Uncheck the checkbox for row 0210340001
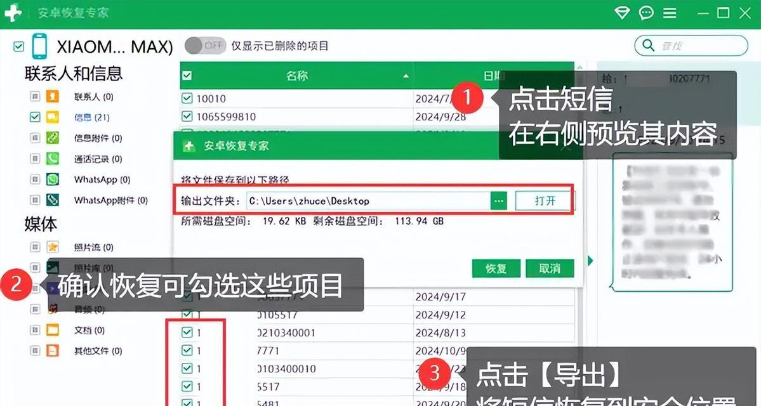The height and width of the screenshot is (406, 761). [187, 332]
